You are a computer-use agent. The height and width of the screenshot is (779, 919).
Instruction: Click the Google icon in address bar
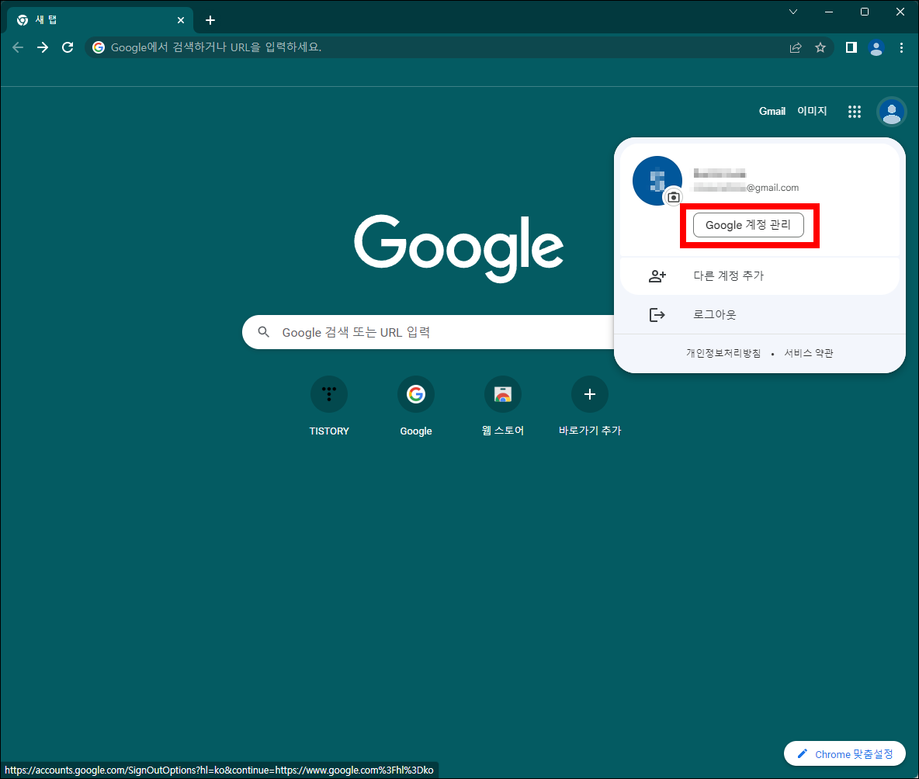coord(99,47)
